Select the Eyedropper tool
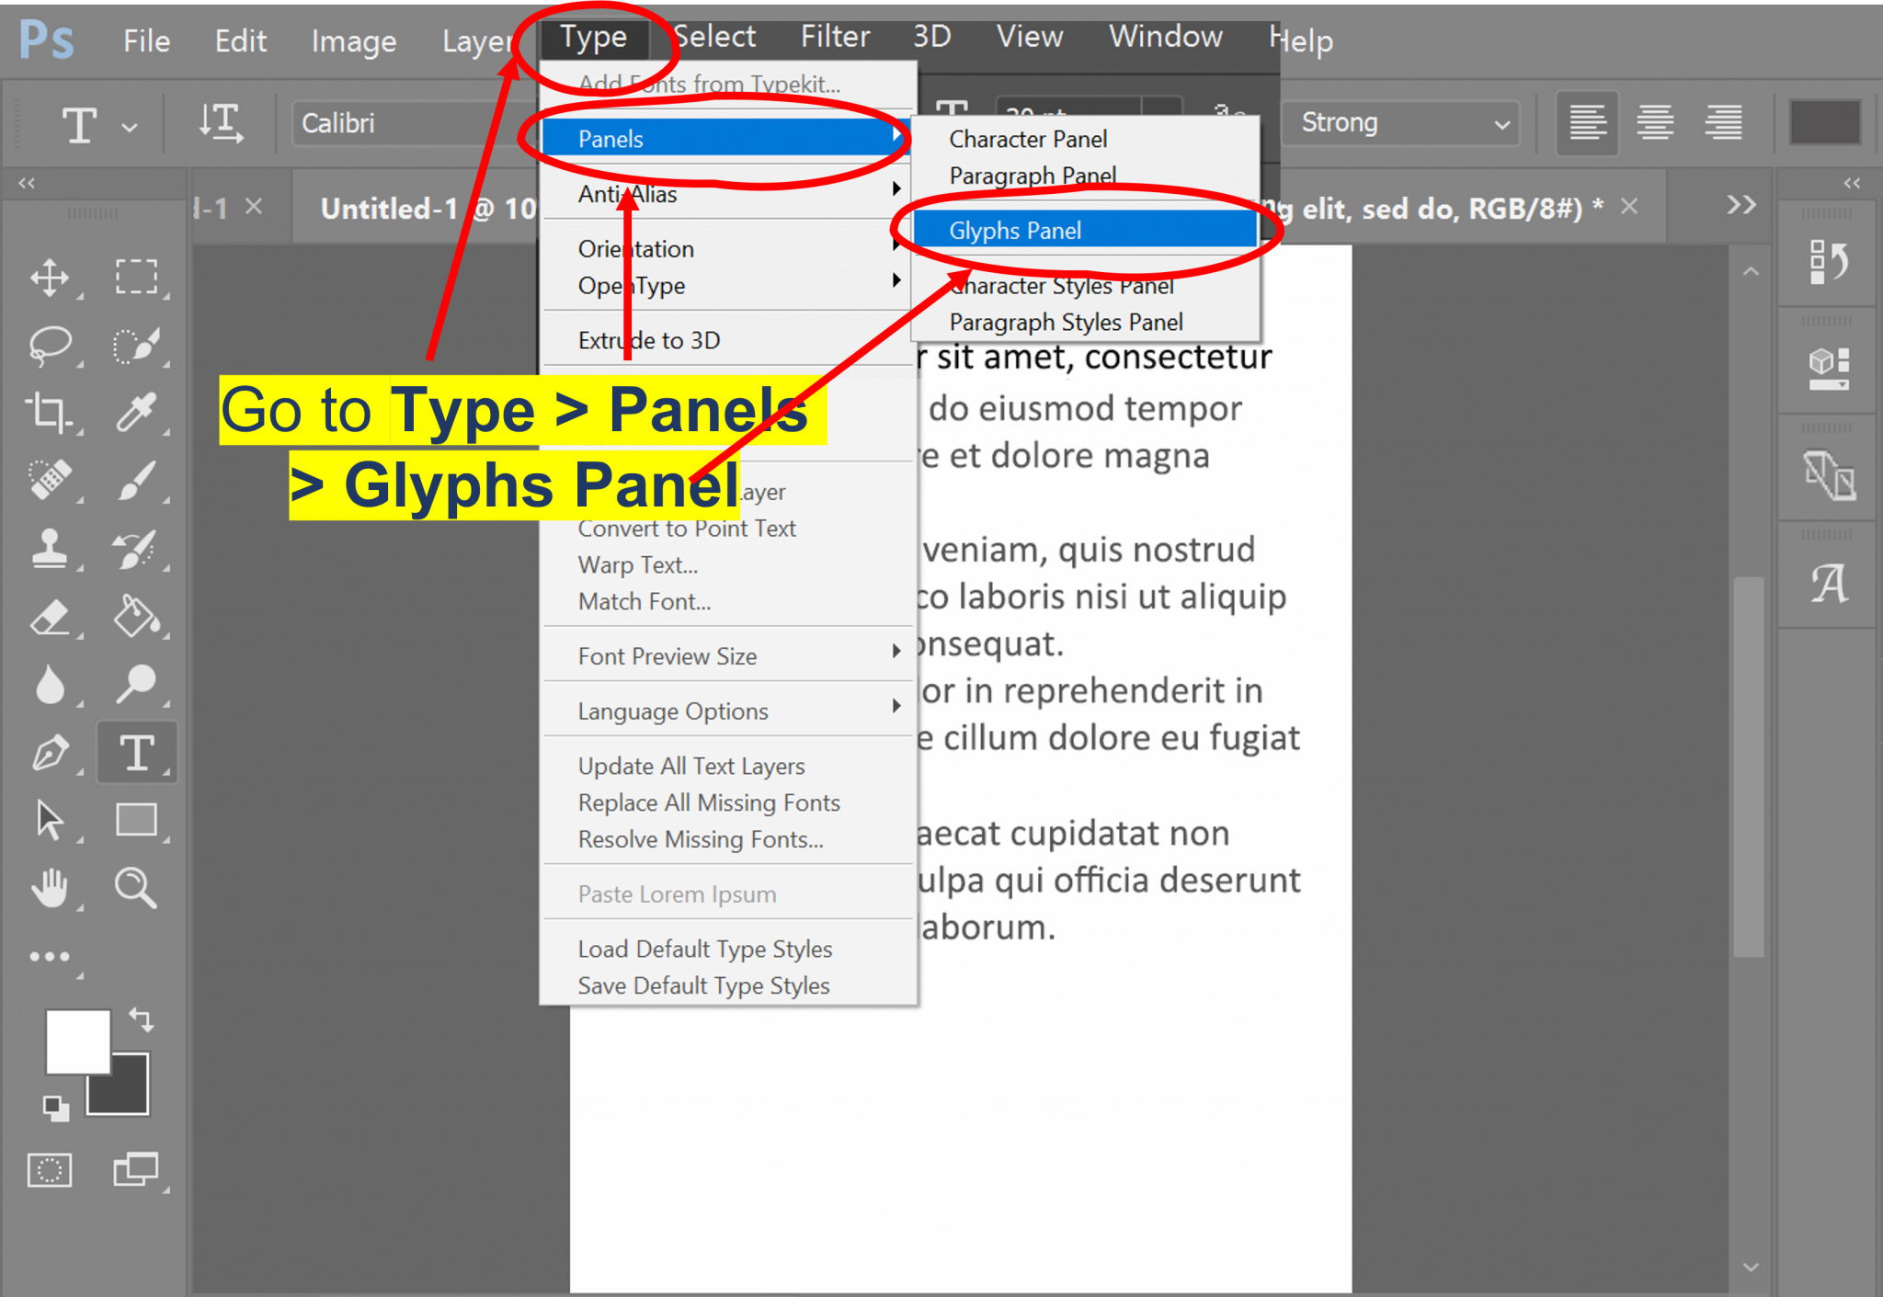This screenshot has height=1297, width=1883. (136, 412)
